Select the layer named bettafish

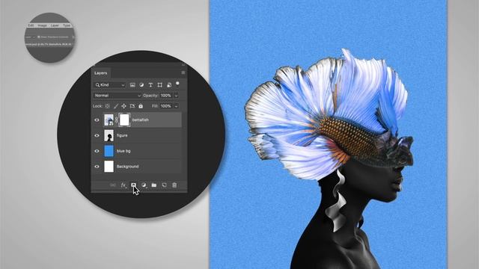point(141,120)
